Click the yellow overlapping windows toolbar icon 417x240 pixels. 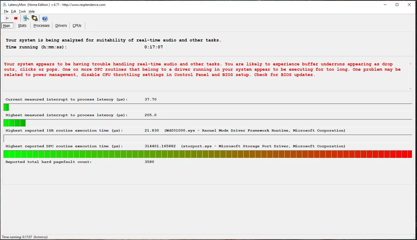coord(35,18)
